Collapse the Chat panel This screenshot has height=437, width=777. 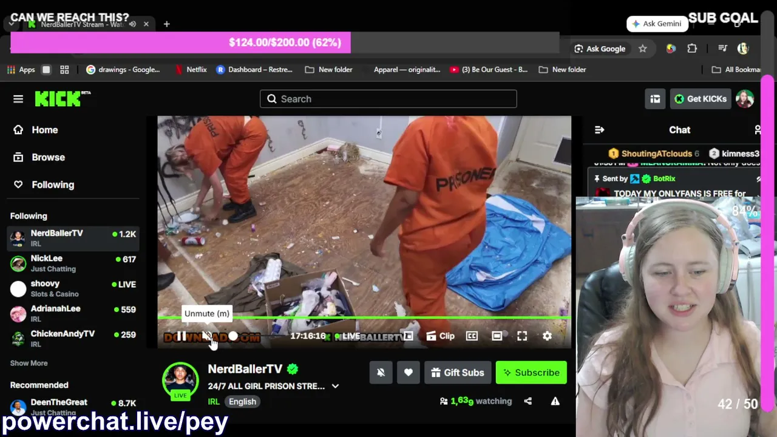pyautogui.click(x=599, y=130)
